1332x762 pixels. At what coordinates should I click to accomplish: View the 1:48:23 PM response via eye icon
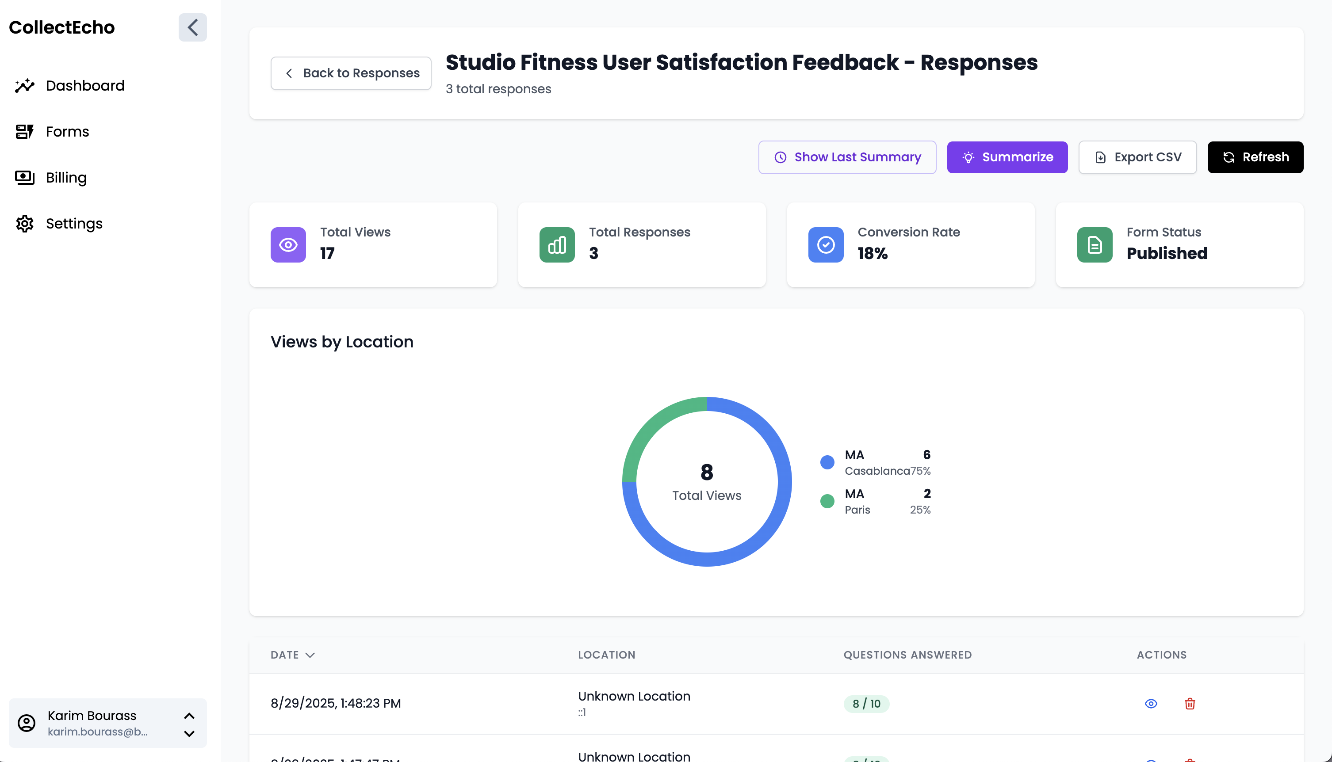1151,703
